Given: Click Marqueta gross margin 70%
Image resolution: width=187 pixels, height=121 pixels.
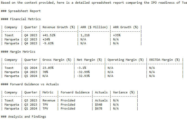Looking at the screenshot, I should (x=45, y=72).
